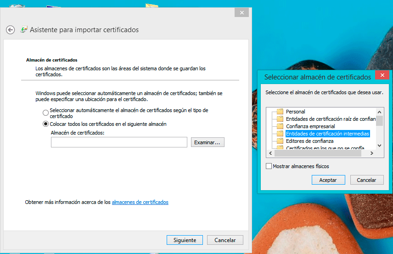
Task: Click the store list's up scroll arrow
Action: [380, 112]
